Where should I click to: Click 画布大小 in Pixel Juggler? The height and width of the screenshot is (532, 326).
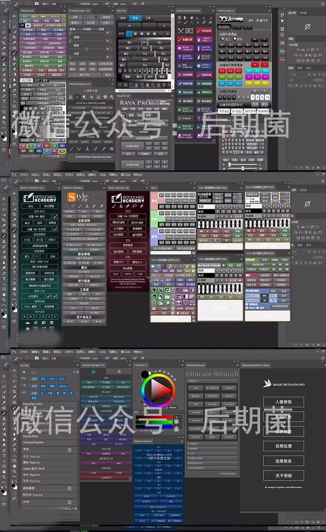[x=138, y=263]
